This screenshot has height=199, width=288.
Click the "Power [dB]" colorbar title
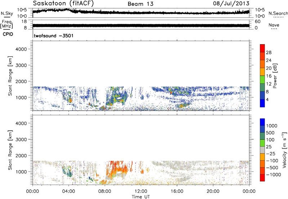275,76
